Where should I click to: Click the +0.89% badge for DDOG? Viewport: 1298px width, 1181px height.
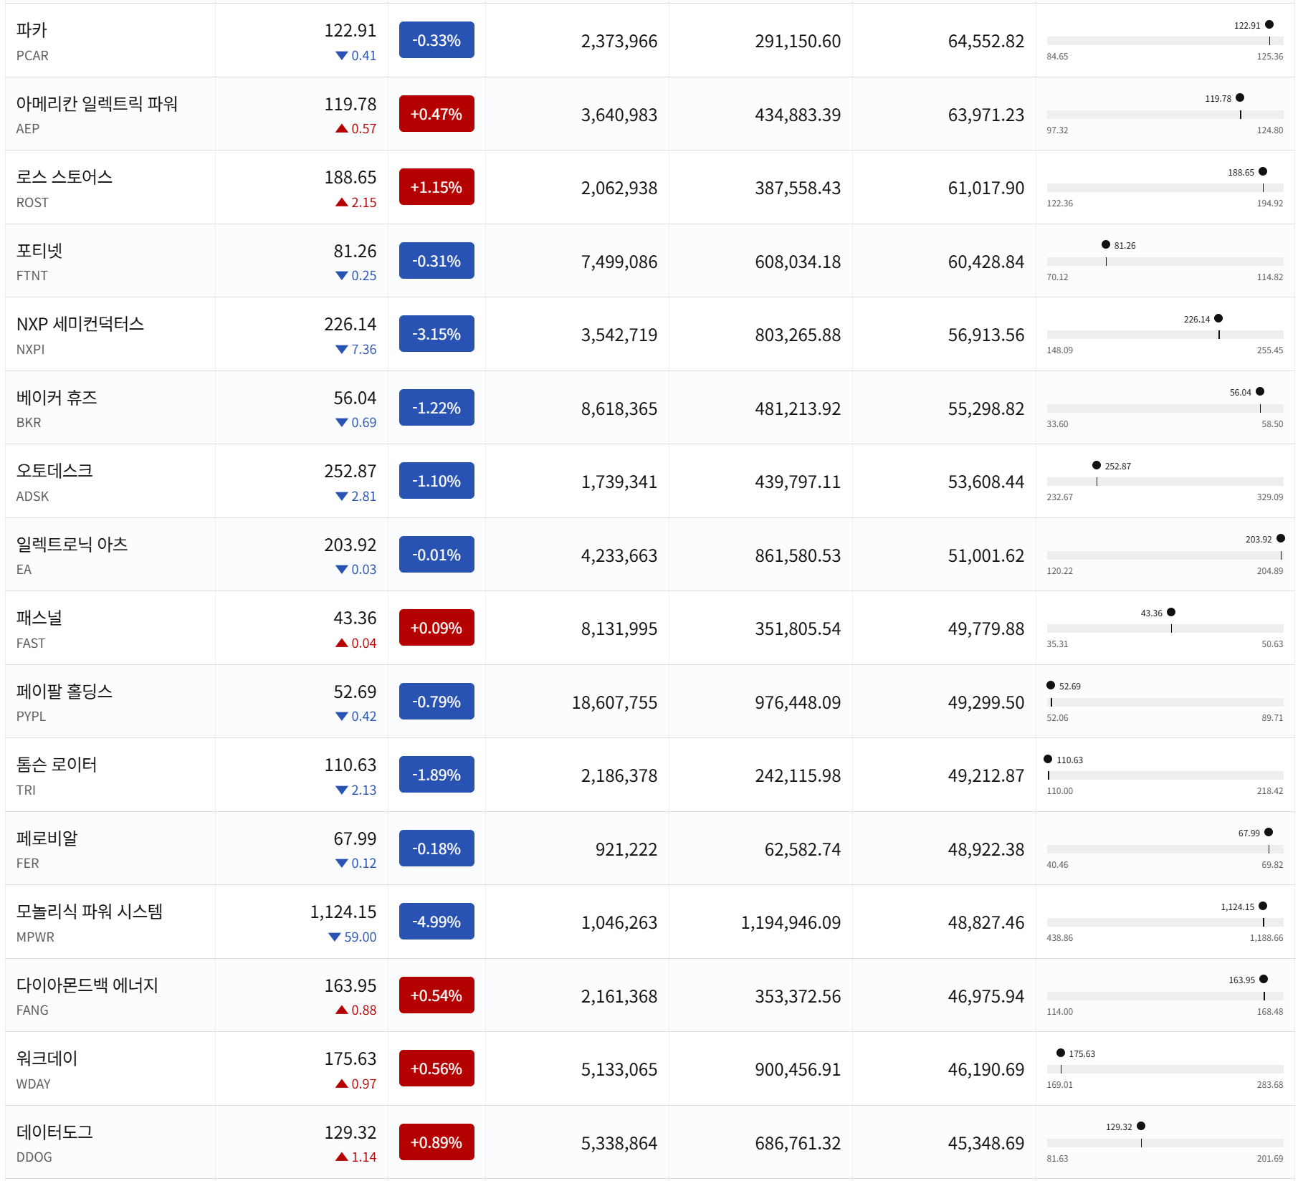(x=436, y=1142)
